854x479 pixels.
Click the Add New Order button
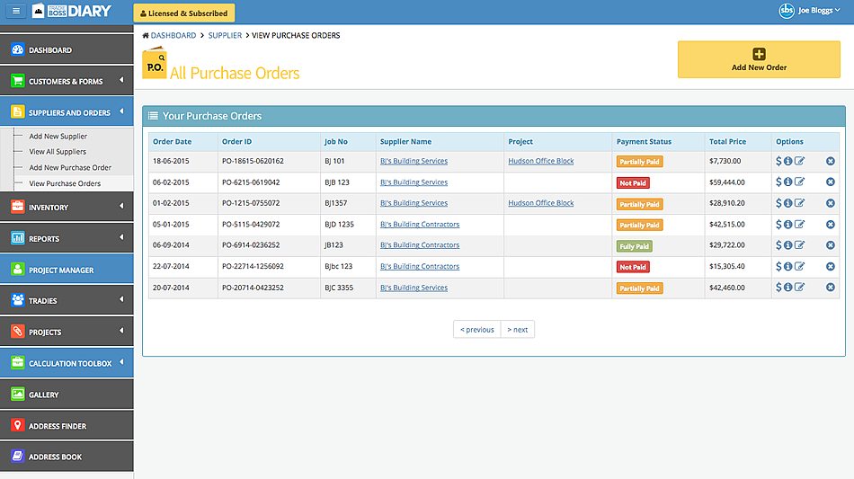point(759,59)
